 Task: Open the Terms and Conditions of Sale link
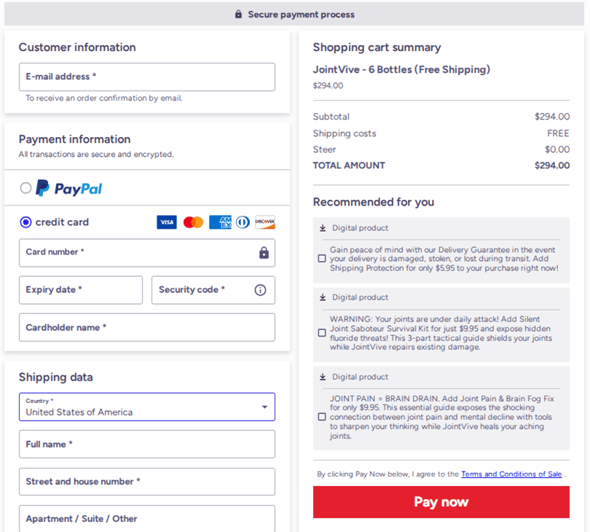point(511,474)
